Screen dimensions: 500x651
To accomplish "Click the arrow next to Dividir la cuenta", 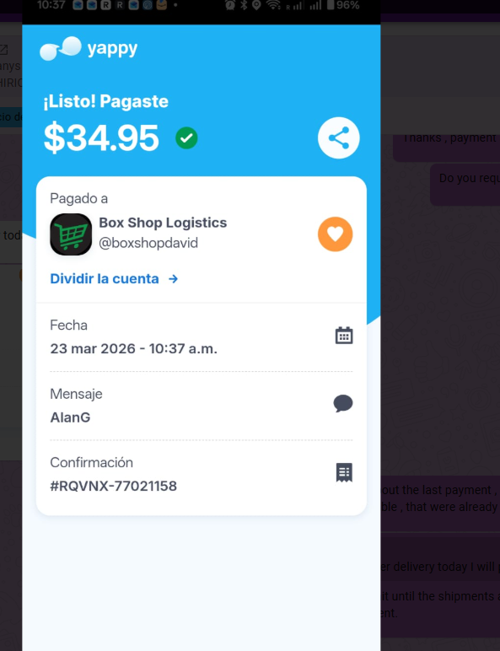I will 173,279.
